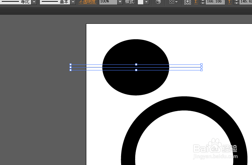Open the 样式 style dropdown arrow
This screenshot has height=165, width=252.
point(146,2)
